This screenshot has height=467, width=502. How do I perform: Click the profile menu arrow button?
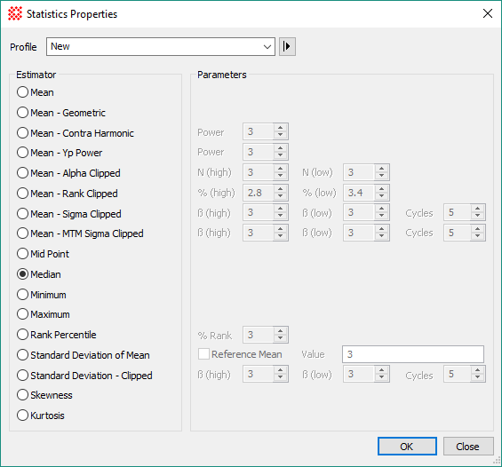point(287,47)
